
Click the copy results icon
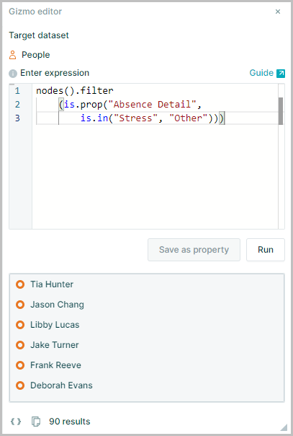[36, 422]
